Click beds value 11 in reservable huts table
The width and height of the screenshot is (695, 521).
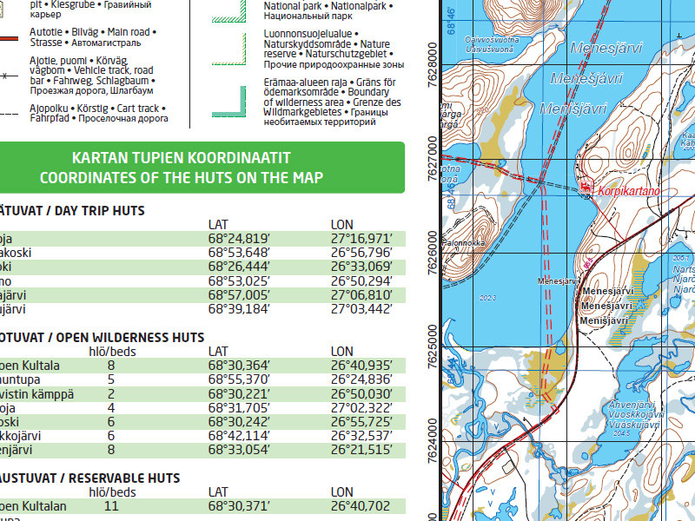coord(111,506)
